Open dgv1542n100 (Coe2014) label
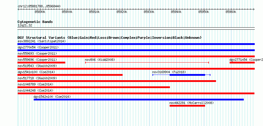263x126 pixels. tap(52, 97)
